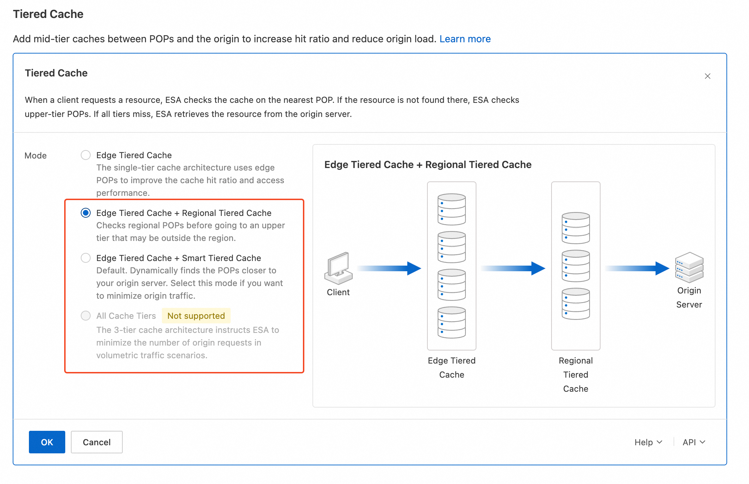749x484 pixels.
Task: Click the middle Regional Tiered Cache database icon
Action: tap(576, 266)
